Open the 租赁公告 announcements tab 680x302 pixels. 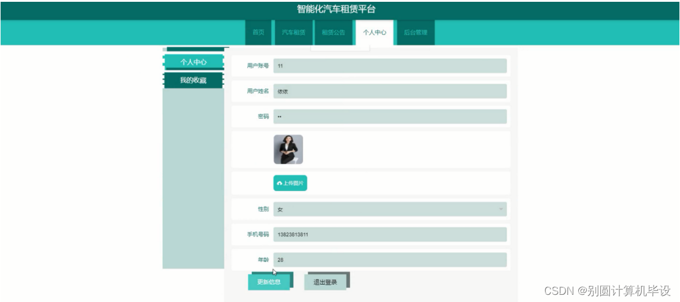point(333,32)
